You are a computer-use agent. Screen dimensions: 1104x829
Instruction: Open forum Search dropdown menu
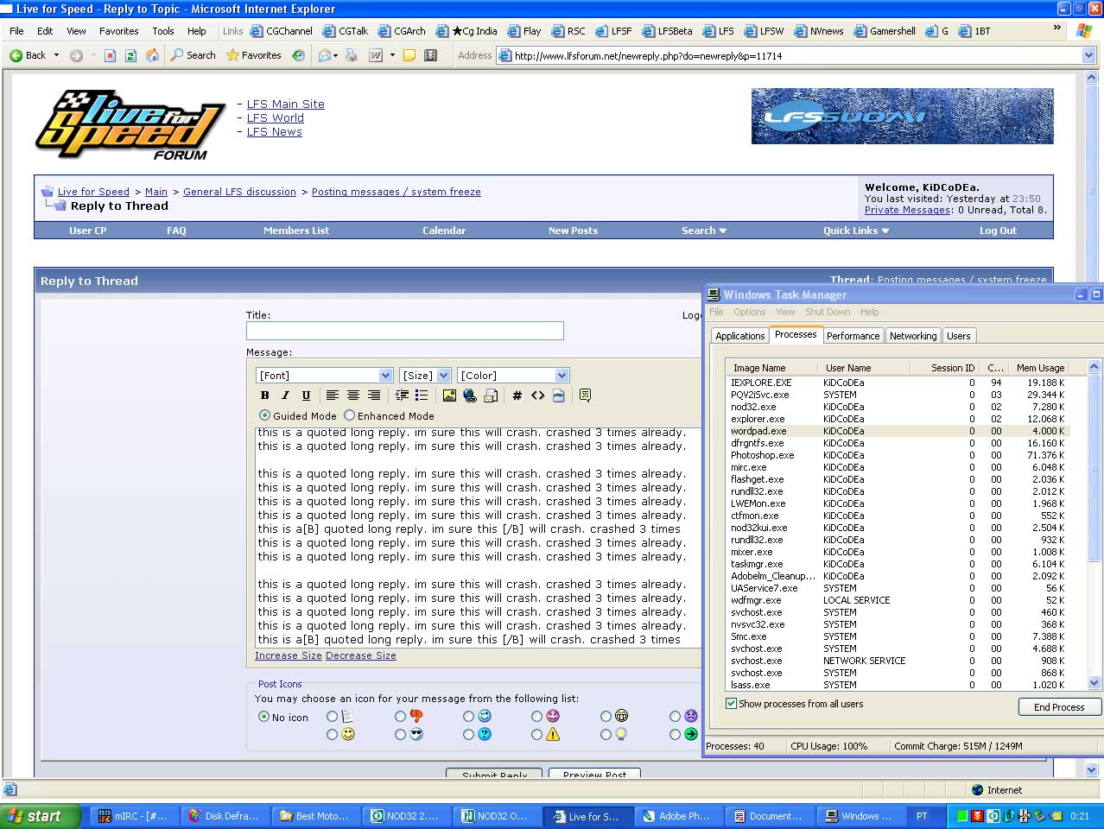click(x=704, y=231)
